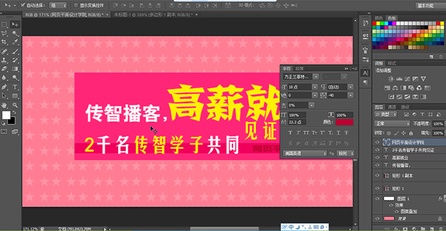Hide the 矩形 1 副本 layer
The width and height of the screenshot is (446, 231).
(x=377, y=175)
